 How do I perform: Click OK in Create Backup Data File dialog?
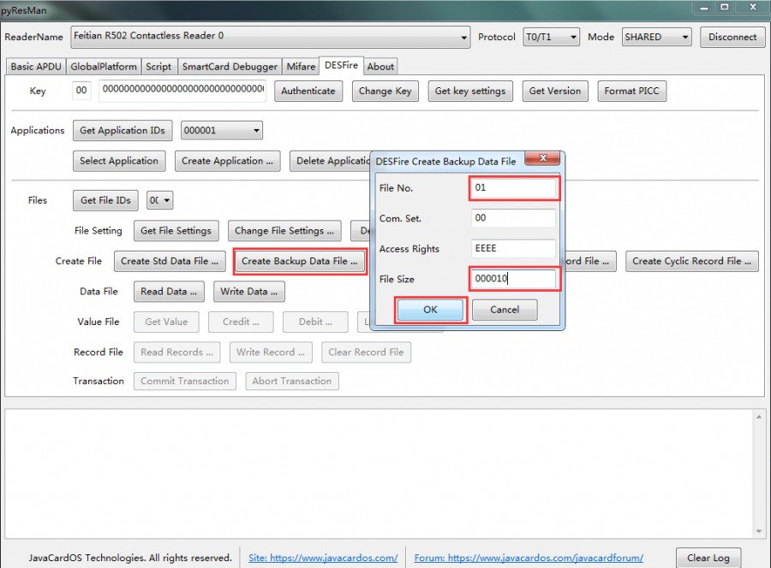coord(430,310)
